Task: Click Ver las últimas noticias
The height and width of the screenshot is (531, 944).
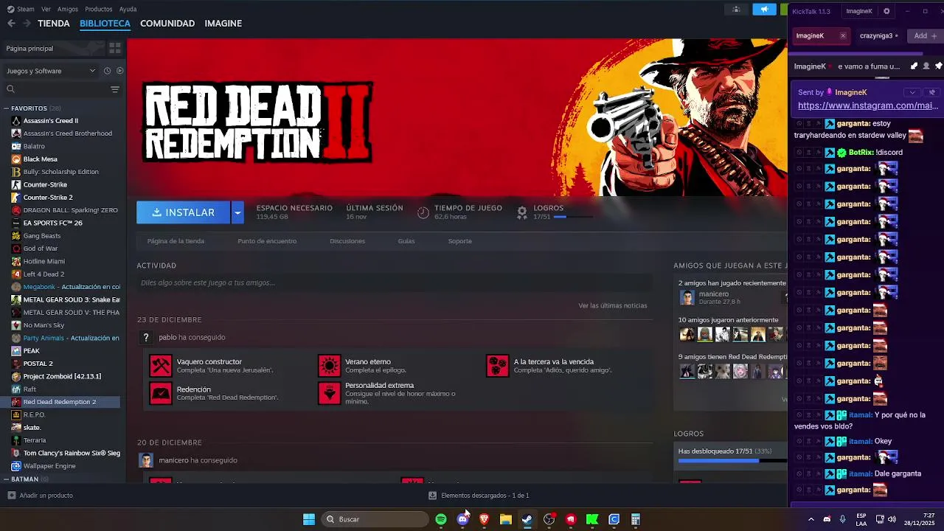Action: [x=613, y=305]
